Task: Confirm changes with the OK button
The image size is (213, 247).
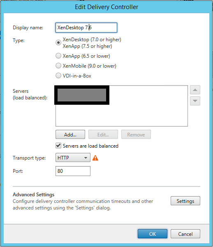Action: tap(153, 234)
